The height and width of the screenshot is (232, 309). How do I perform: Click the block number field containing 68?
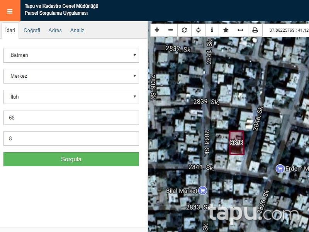(71, 118)
